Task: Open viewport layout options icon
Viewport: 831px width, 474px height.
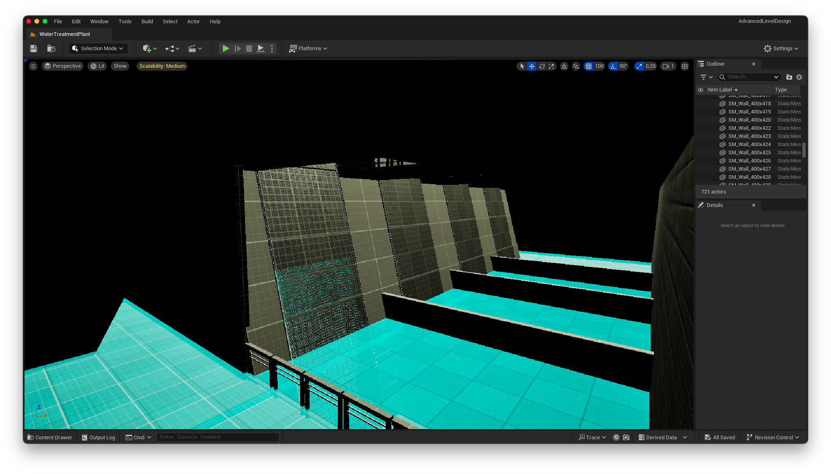Action: tap(685, 66)
